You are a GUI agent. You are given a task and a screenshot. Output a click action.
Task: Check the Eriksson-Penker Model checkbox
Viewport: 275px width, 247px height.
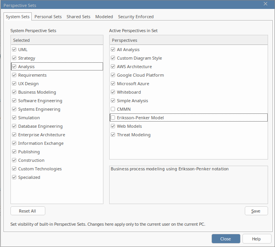pos(113,118)
